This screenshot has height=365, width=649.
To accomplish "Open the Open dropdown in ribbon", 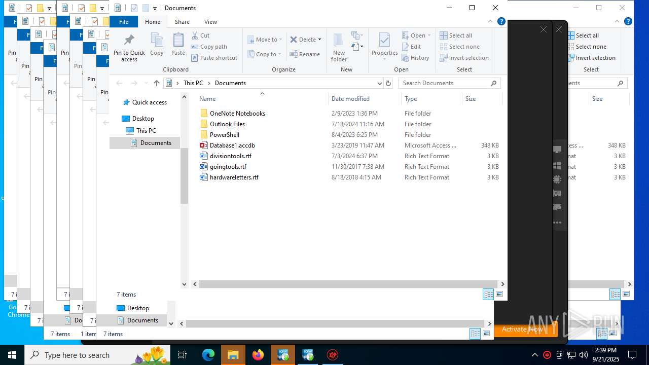I will (416, 35).
